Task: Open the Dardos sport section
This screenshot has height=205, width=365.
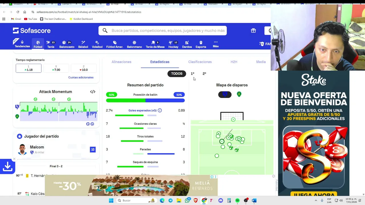Action: pyautogui.click(x=187, y=44)
